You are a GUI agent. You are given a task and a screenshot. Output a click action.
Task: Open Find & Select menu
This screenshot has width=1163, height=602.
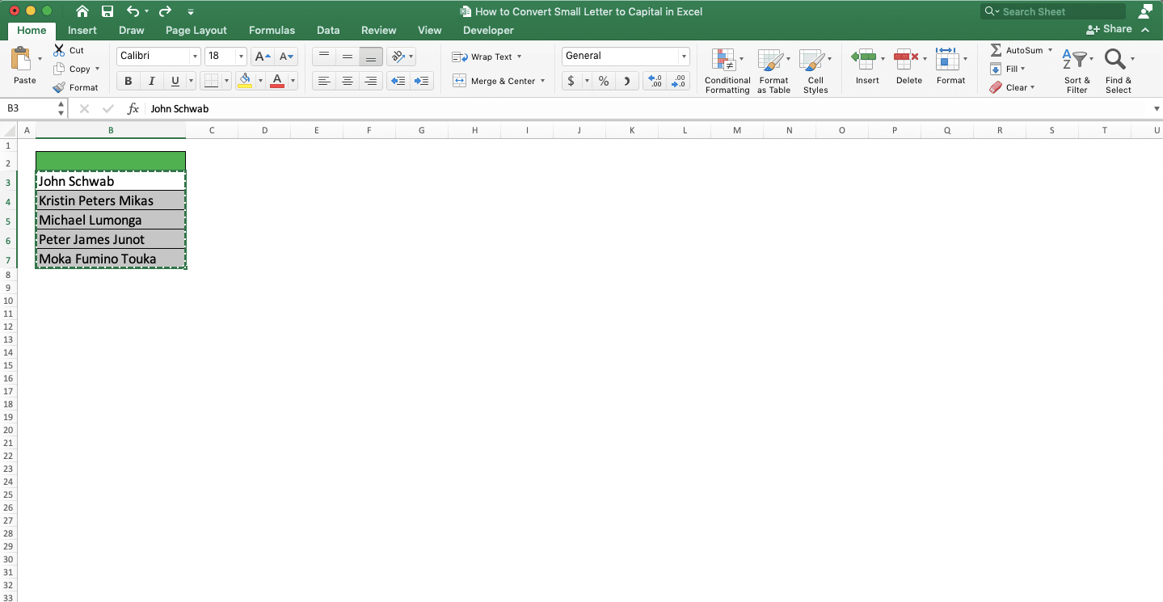click(x=1119, y=71)
